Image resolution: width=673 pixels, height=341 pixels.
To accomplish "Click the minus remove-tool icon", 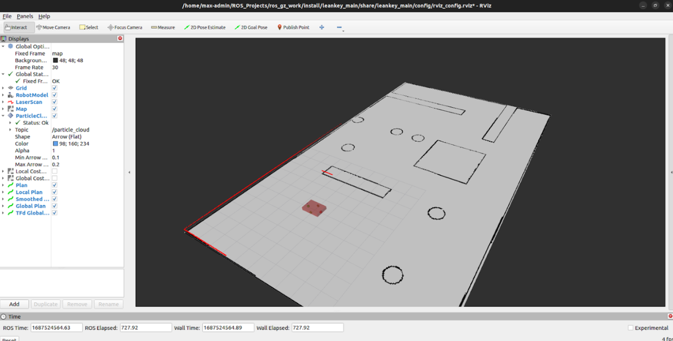I will [339, 27].
